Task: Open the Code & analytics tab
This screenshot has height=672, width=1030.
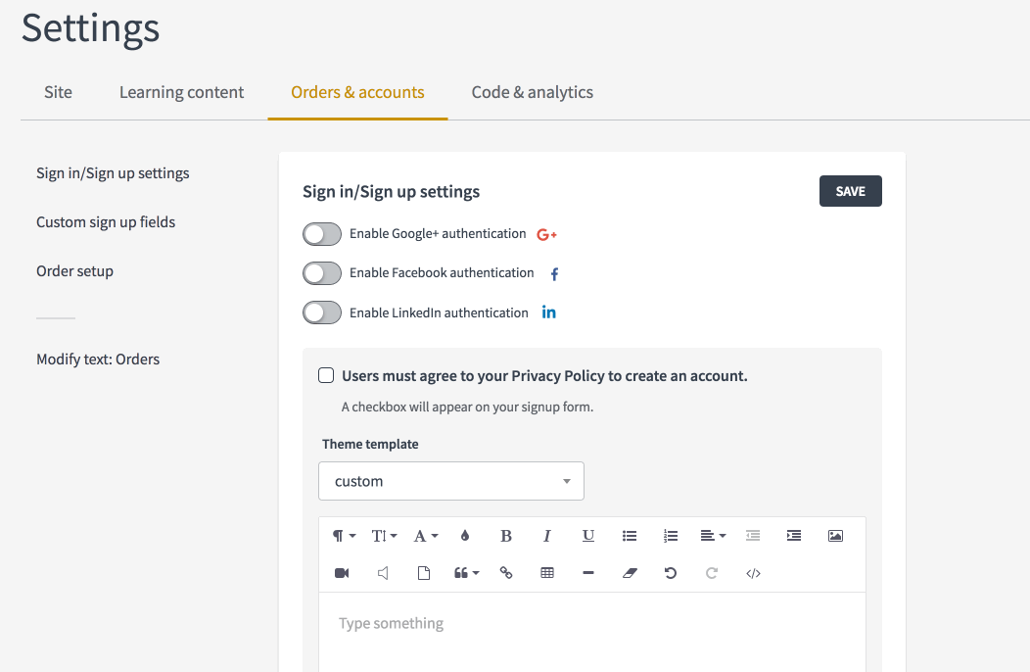Action: pos(532,92)
